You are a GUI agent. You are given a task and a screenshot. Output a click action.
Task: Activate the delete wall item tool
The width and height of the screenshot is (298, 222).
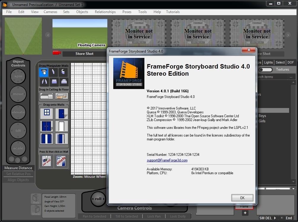[61, 161]
